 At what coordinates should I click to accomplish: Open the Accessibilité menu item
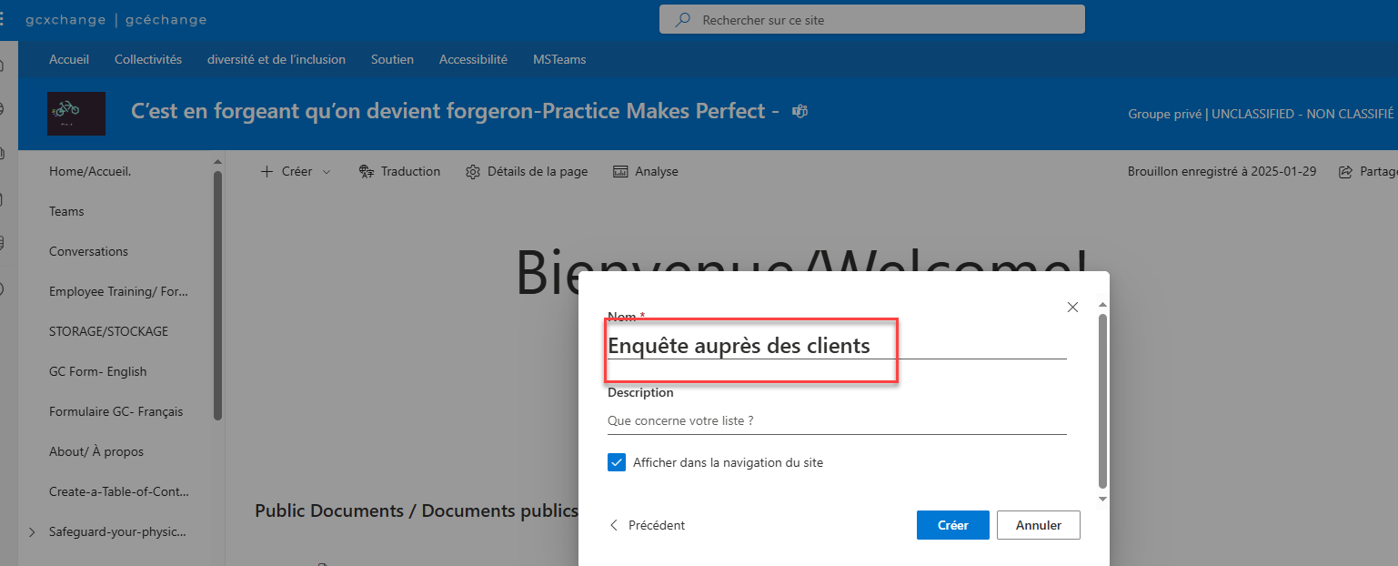(473, 59)
